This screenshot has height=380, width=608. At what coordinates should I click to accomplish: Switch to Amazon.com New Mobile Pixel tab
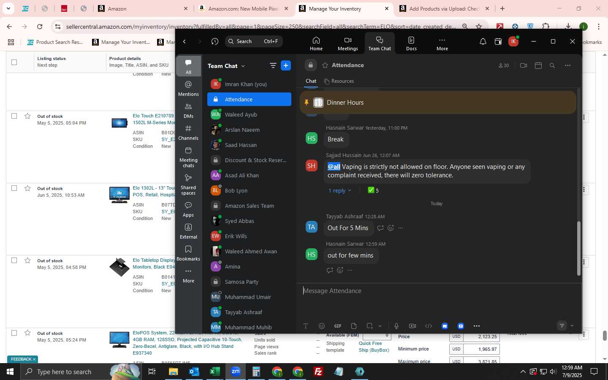click(244, 8)
